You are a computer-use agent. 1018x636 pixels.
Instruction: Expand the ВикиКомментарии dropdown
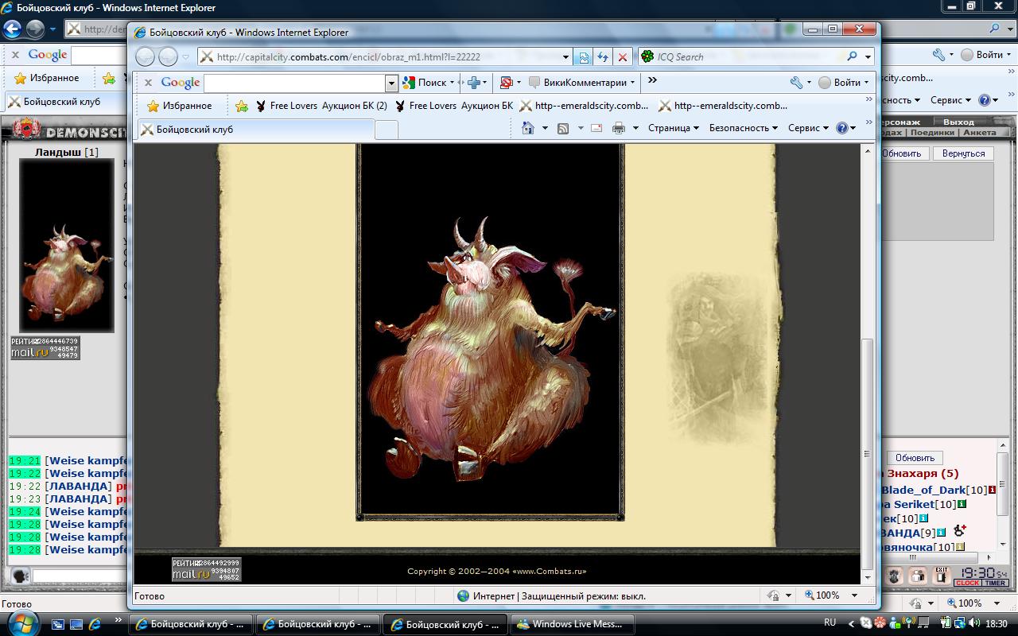click(632, 83)
